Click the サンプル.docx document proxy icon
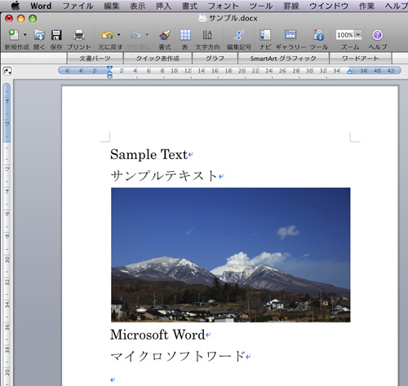The image size is (408, 386). (202, 18)
